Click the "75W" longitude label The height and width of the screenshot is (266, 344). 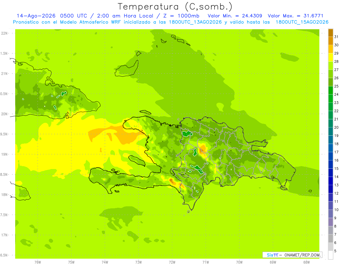pos(71,262)
